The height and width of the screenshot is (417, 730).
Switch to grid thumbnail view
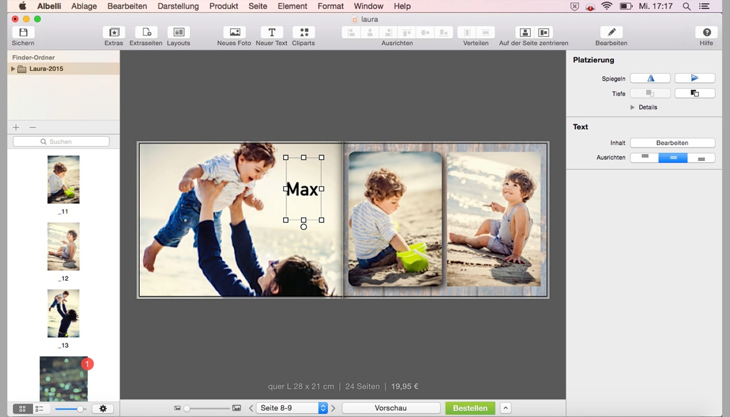click(22, 409)
